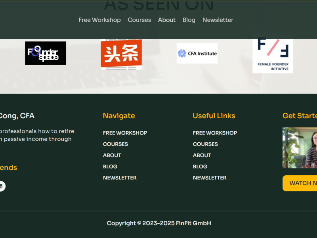Click the Get Started video thumbnail

tap(300, 148)
